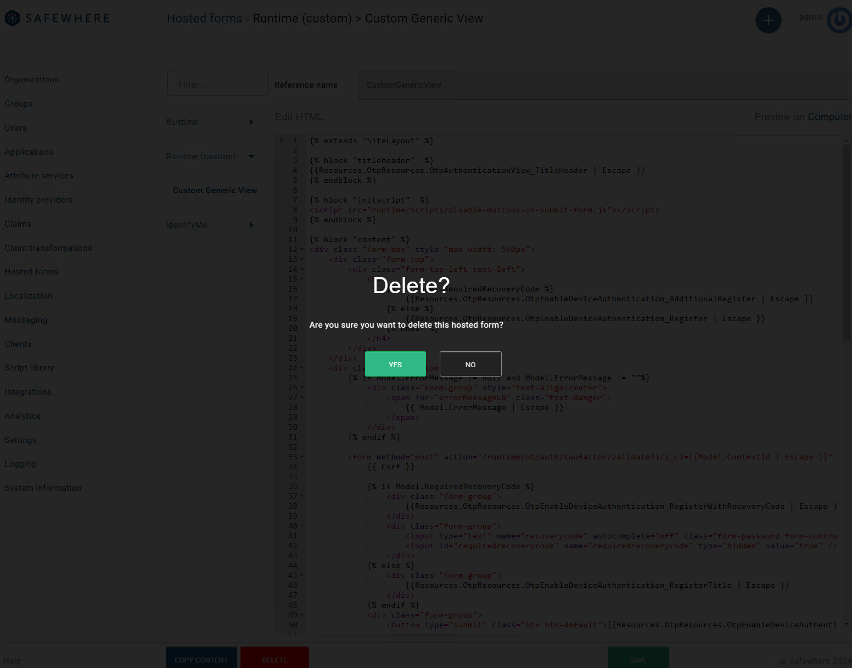Click the Runtime (custom) tree label

(x=201, y=156)
